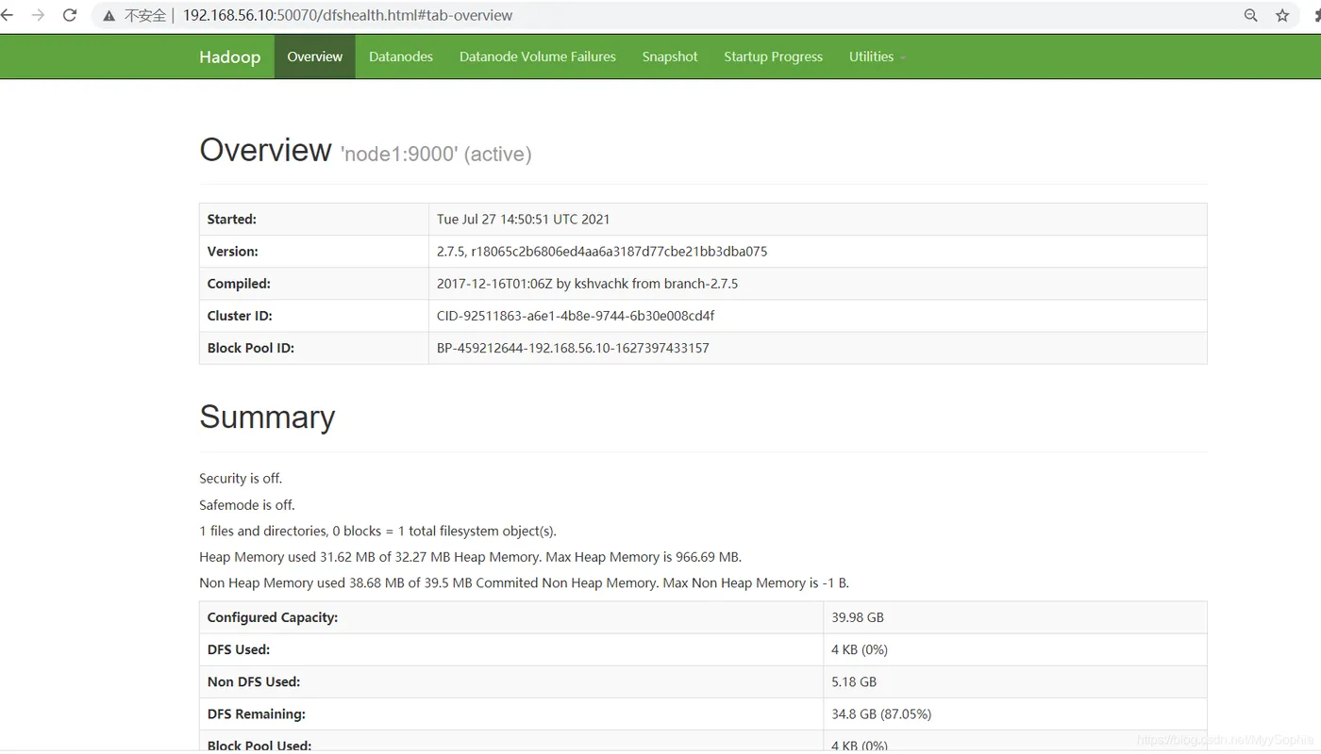
Task: Click the 'Version:' row label
Action: click(233, 252)
